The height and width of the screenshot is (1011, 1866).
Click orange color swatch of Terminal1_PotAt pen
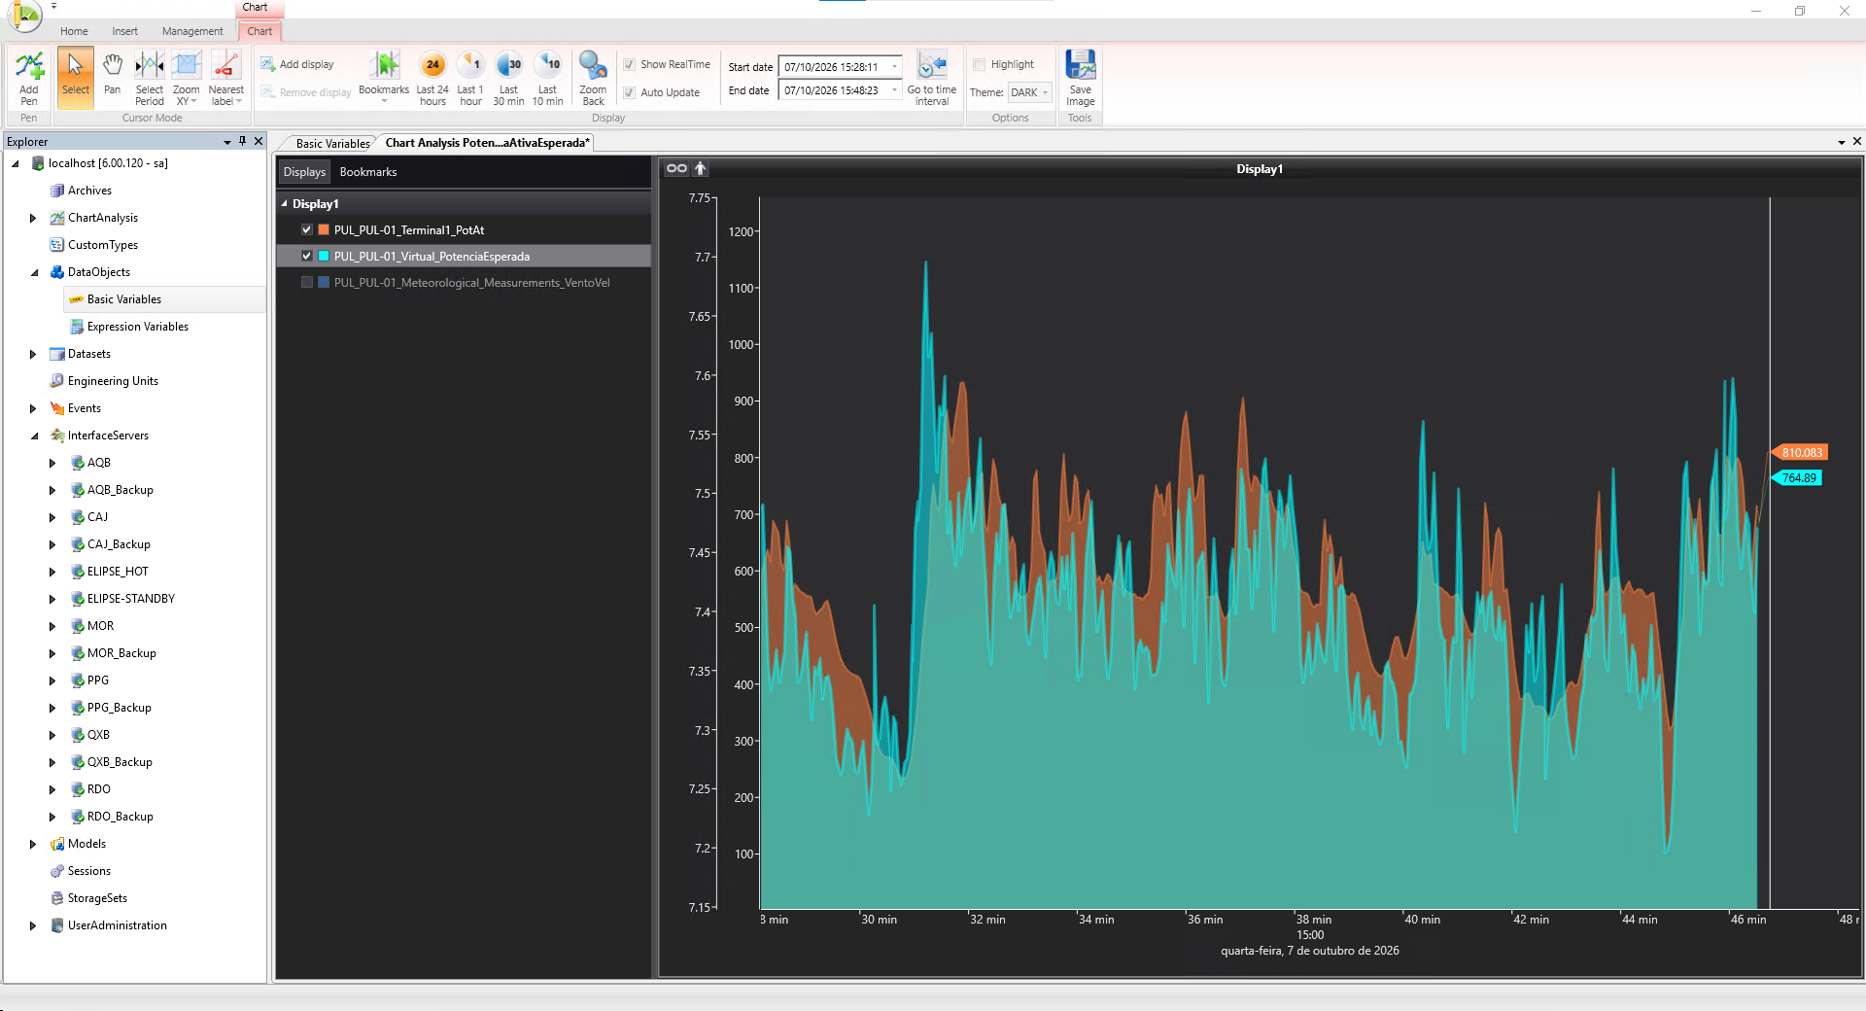point(324,230)
